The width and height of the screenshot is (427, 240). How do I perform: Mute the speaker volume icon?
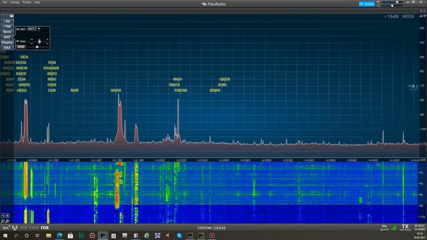[378, 2]
